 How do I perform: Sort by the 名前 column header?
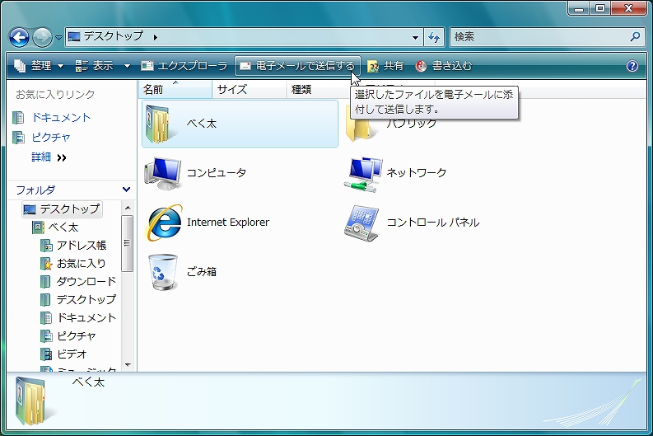coord(175,89)
